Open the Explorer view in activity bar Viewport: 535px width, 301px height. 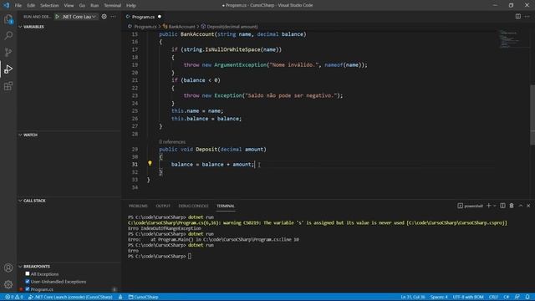tap(8, 19)
